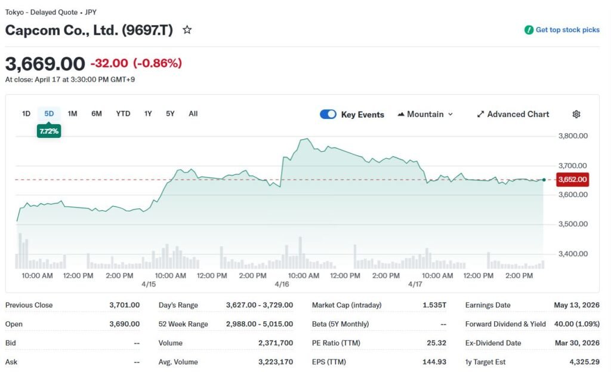Expand the Mountain chart type dropdown

click(450, 114)
